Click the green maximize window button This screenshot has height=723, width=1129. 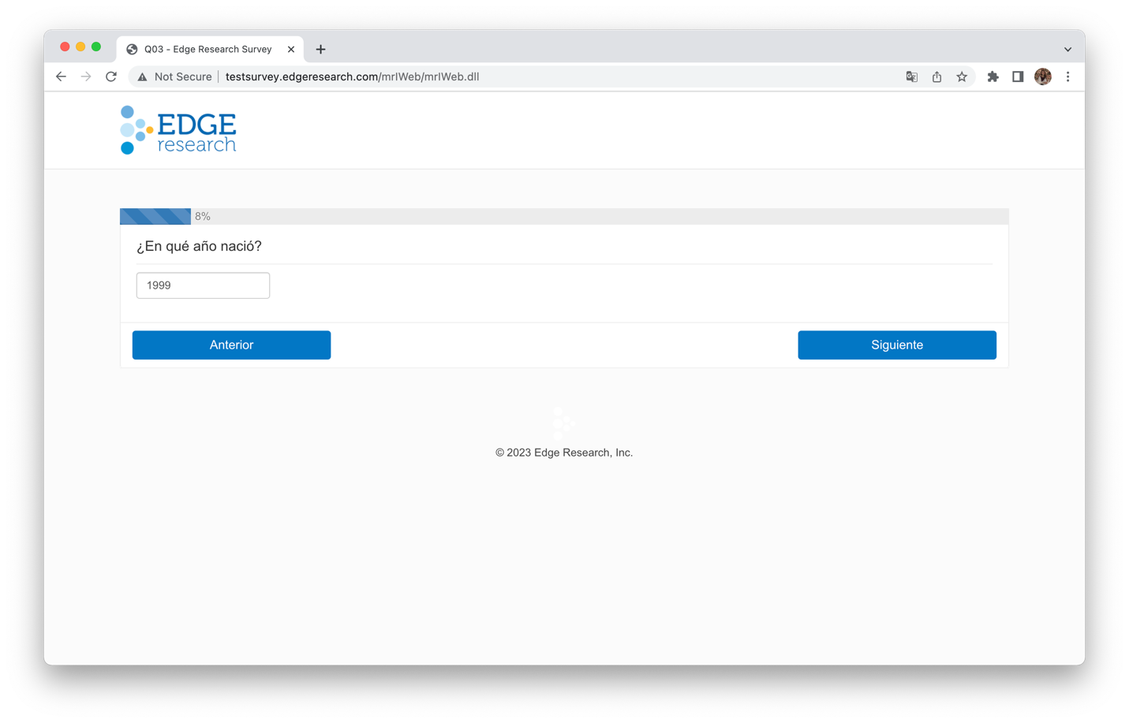pos(96,47)
